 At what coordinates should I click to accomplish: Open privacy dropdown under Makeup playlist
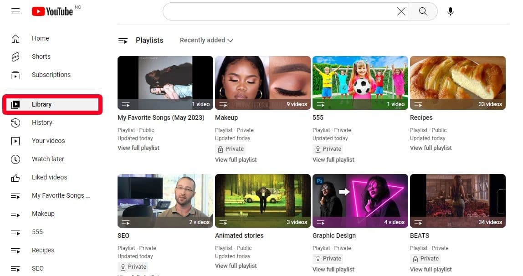coord(231,149)
